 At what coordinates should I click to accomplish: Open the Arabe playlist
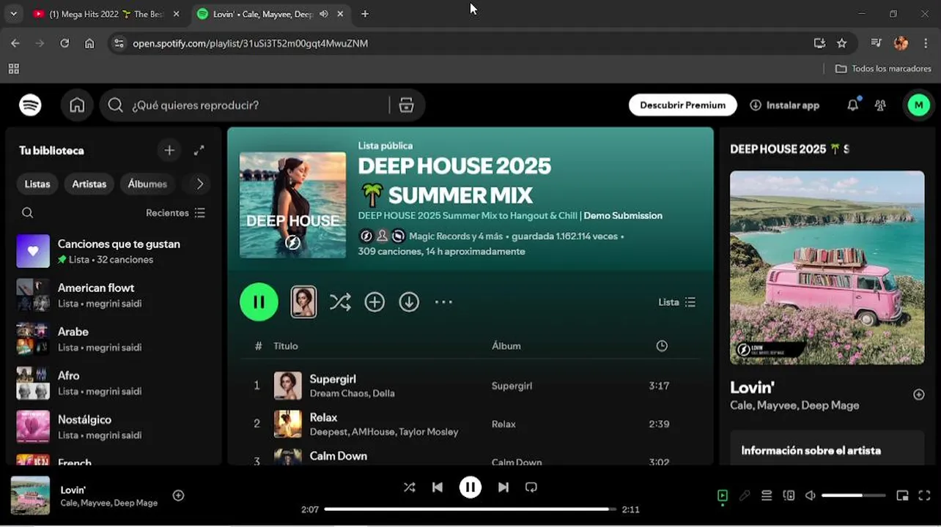pos(114,339)
